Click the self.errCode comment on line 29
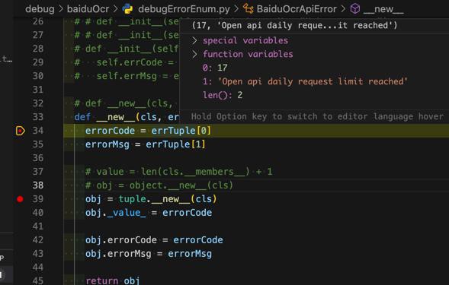The width and height of the screenshot is (449, 285). (x=124, y=62)
